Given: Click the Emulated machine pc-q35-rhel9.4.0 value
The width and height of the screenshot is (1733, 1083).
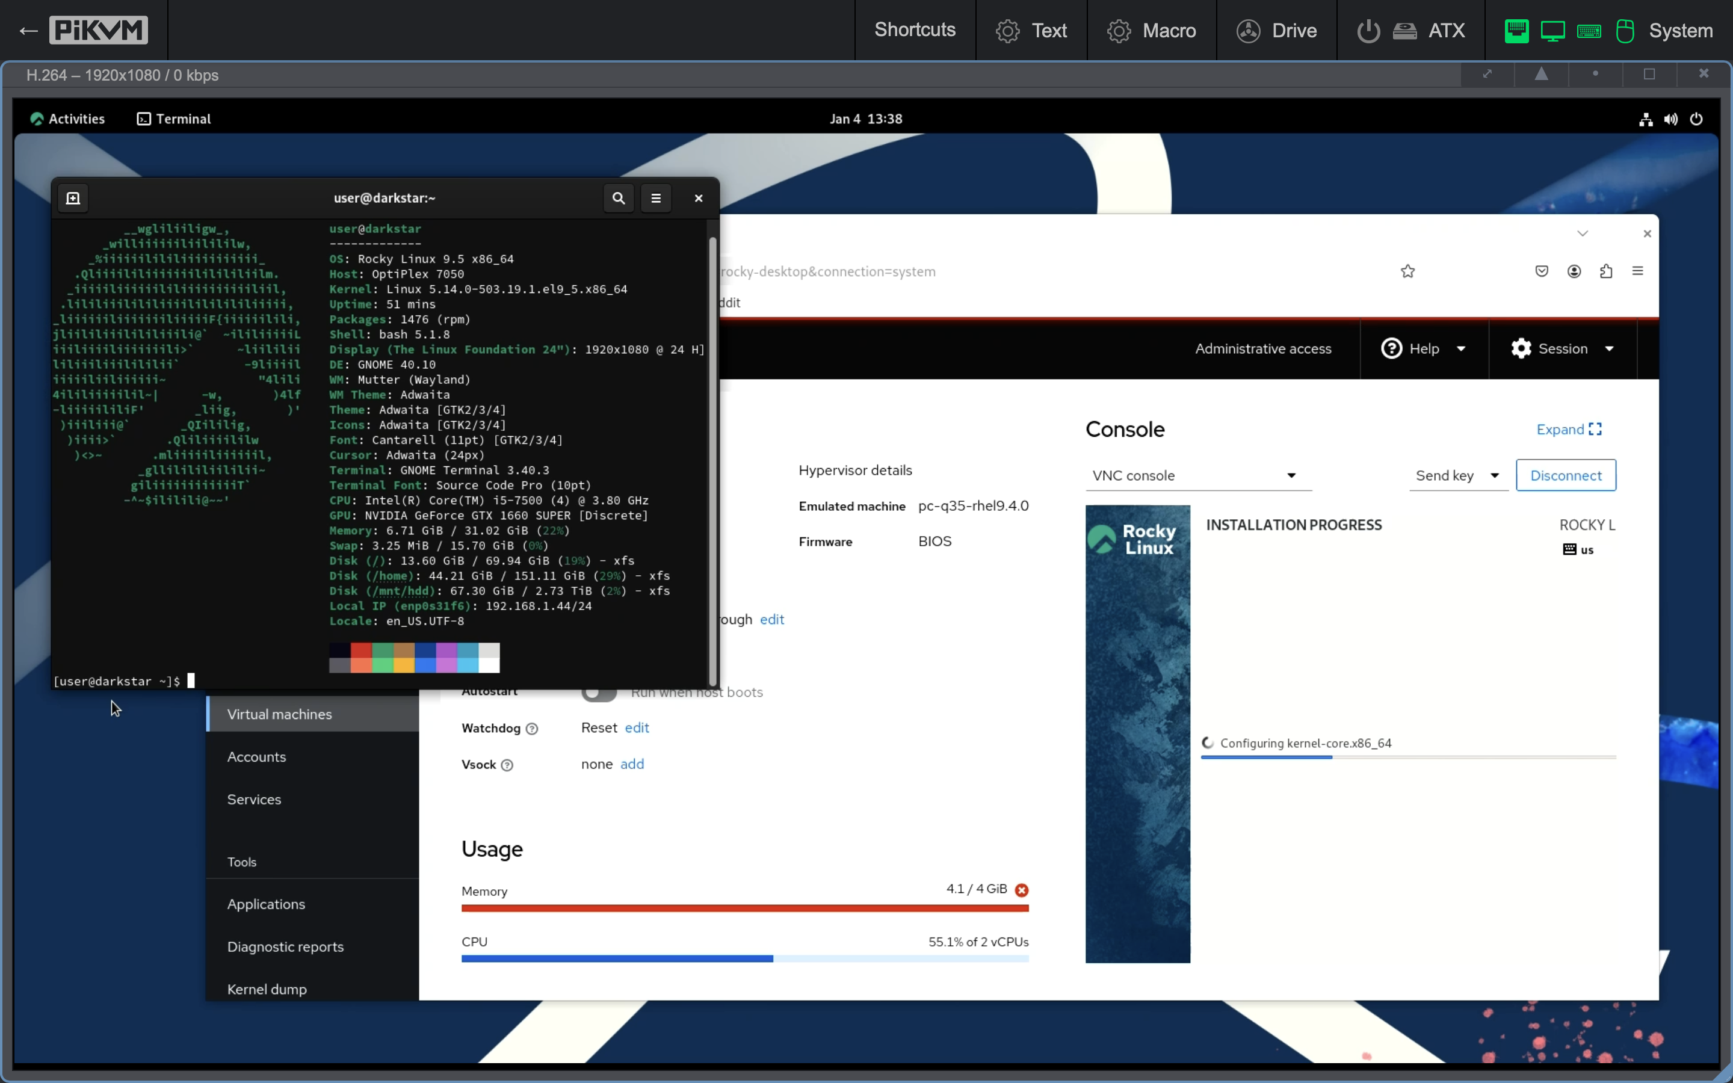Looking at the screenshot, I should pyautogui.click(x=973, y=505).
